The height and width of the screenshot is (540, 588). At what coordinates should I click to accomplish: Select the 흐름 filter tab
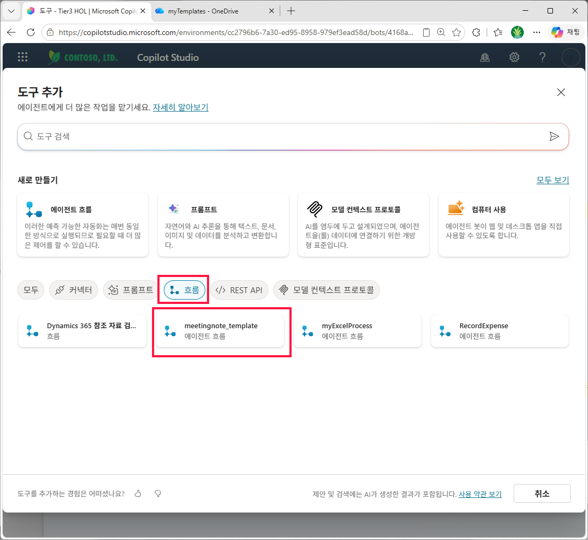pos(184,290)
